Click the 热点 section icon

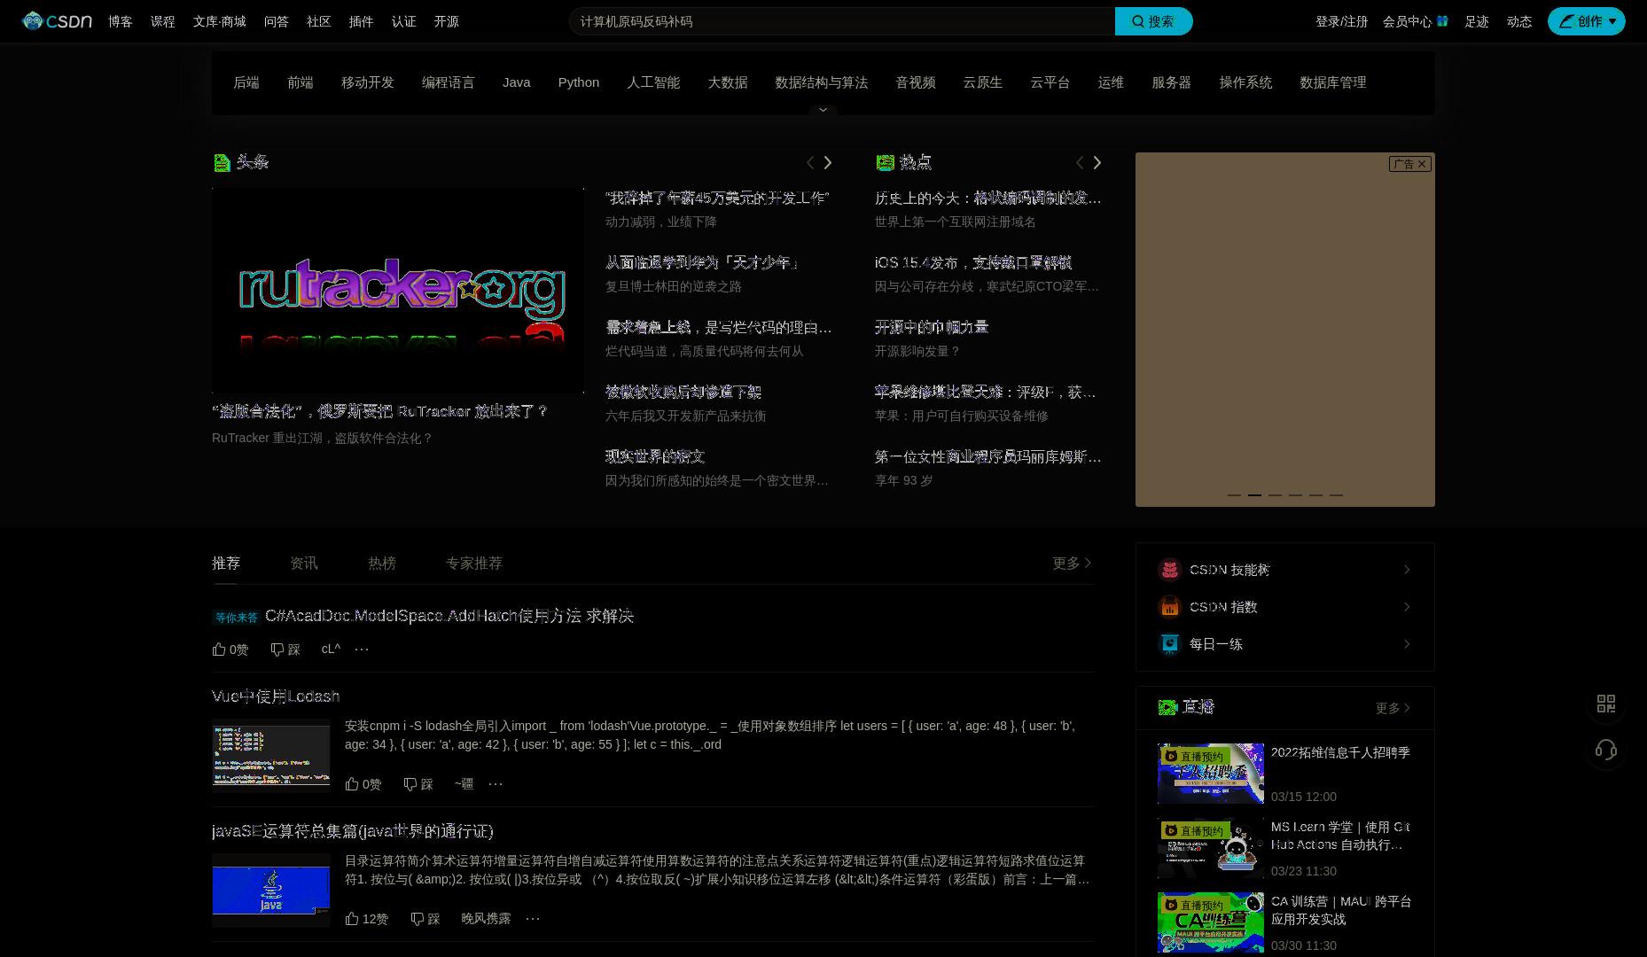point(885,162)
